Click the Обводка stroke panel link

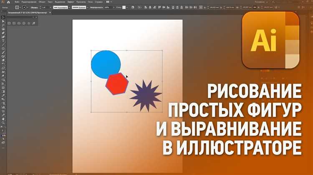pos(34,7)
